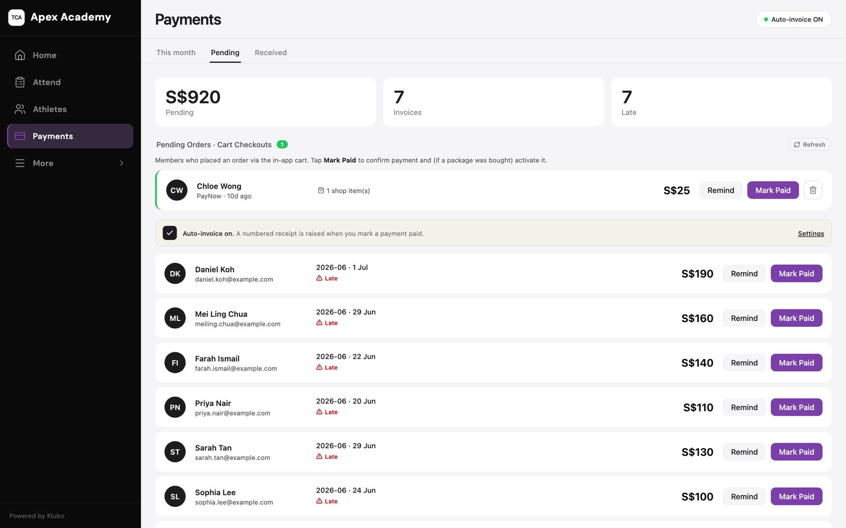Mark Sarah Tan's S$130 invoice paid

coord(796,452)
